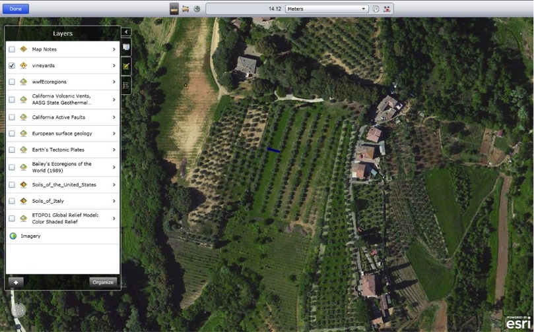Click the wwfEcoregions layer icon
Image resolution: width=534 pixels, height=332 pixels.
(24, 82)
